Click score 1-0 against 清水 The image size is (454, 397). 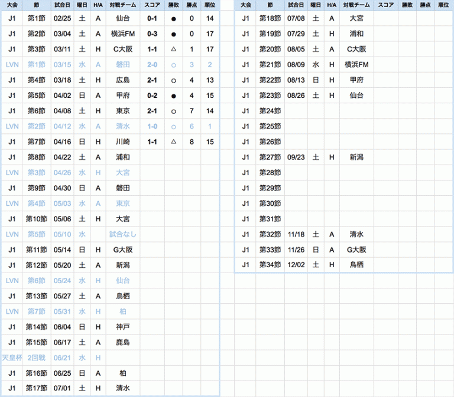(x=152, y=126)
